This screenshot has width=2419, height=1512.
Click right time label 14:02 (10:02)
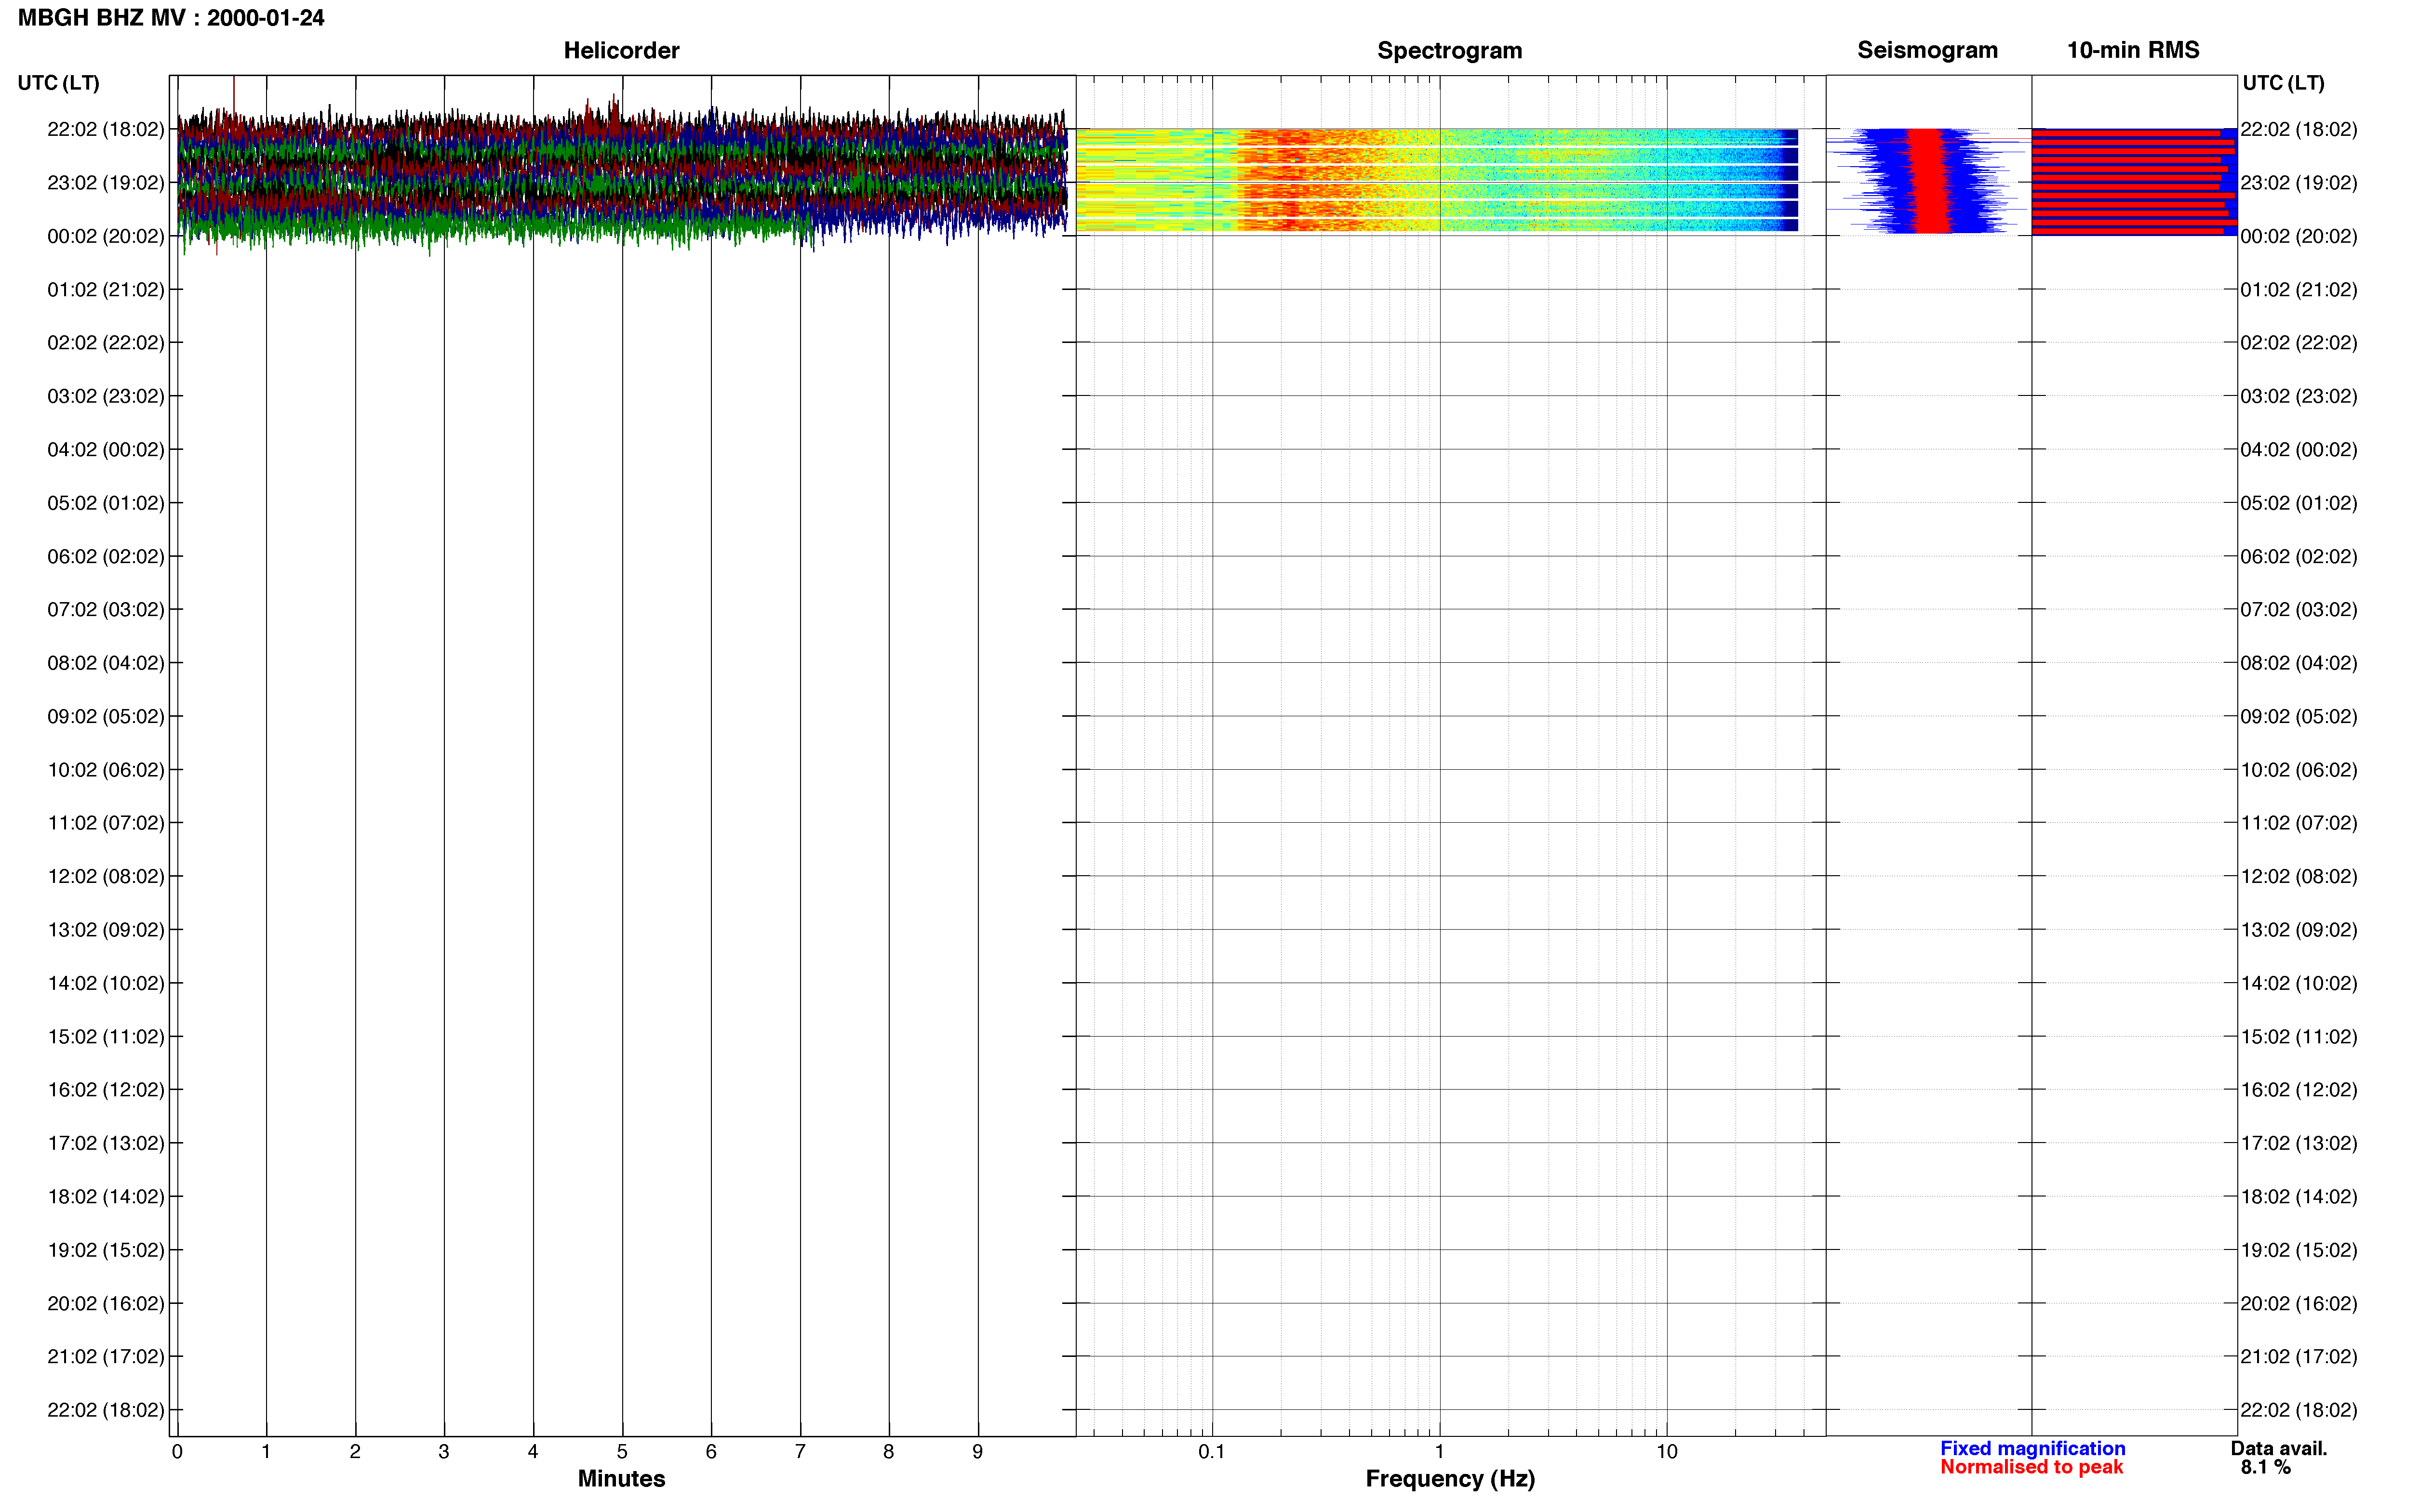(2298, 984)
